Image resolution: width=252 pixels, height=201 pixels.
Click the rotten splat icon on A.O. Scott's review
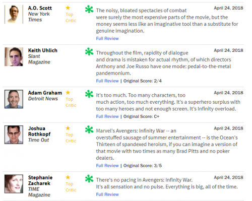point(89,9)
